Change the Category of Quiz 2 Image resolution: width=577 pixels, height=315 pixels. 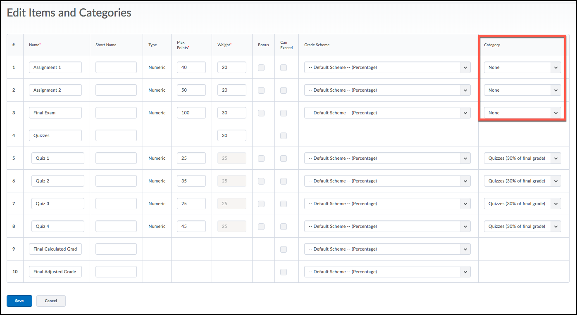(x=522, y=181)
